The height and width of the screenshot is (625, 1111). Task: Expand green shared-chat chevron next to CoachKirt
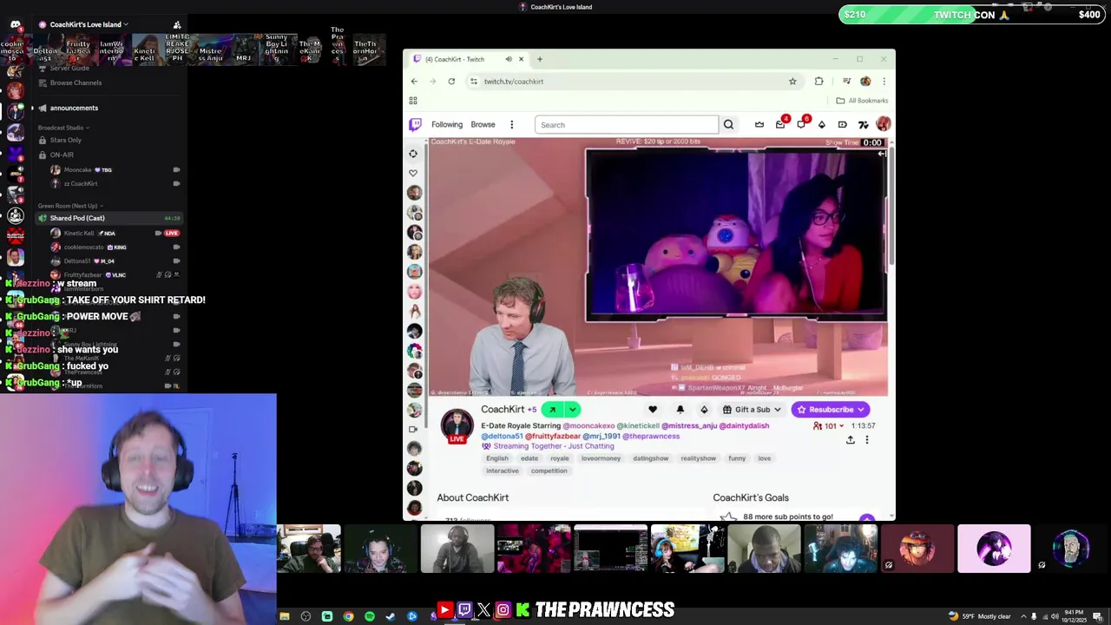pos(572,410)
